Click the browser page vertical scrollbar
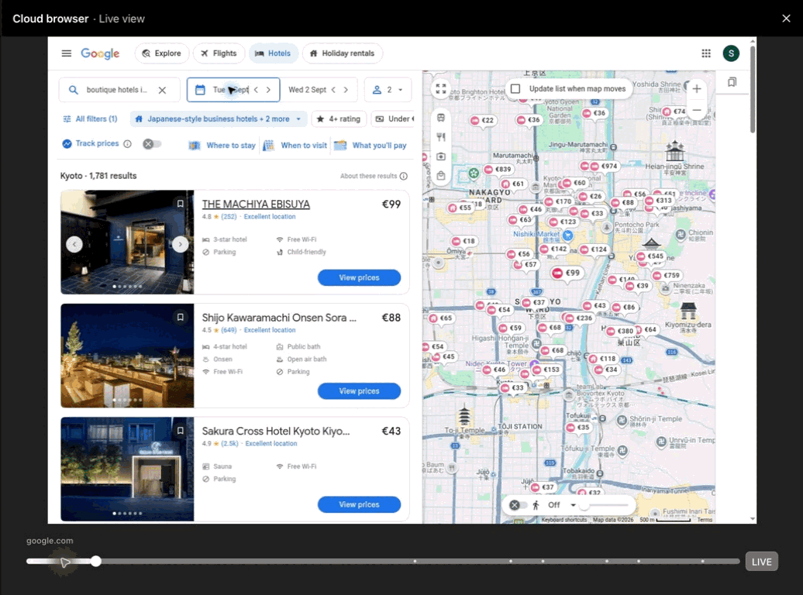This screenshot has width=803, height=595. tap(753, 90)
